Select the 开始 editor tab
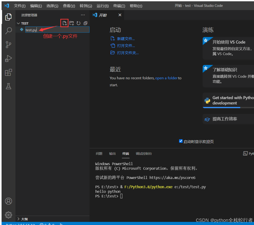The image size is (254, 225). [107, 15]
